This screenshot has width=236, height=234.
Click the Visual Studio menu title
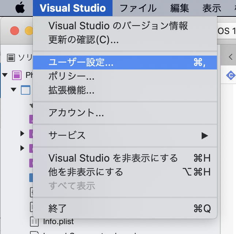tap(73, 8)
